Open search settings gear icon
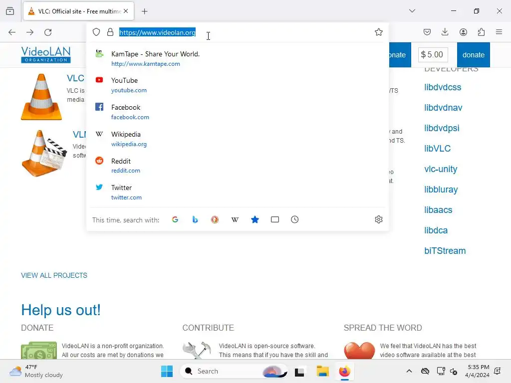The height and width of the screenshot is (383, 511). click(x=378, y=219)
